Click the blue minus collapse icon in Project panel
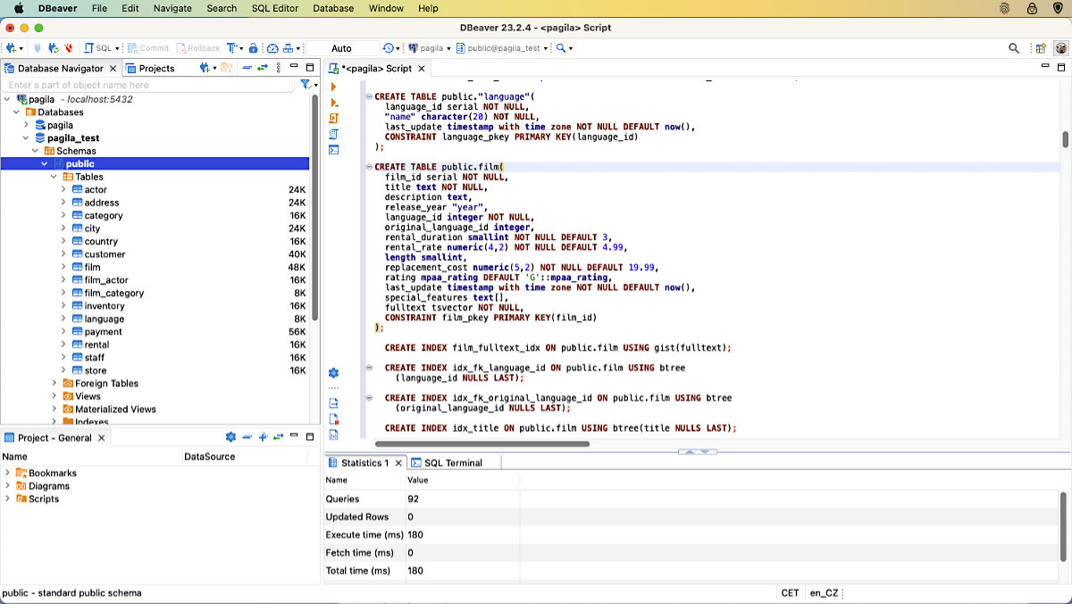The height and width of the screenshot is (604, 1072). pyautogui.click(x=247, y=437)
